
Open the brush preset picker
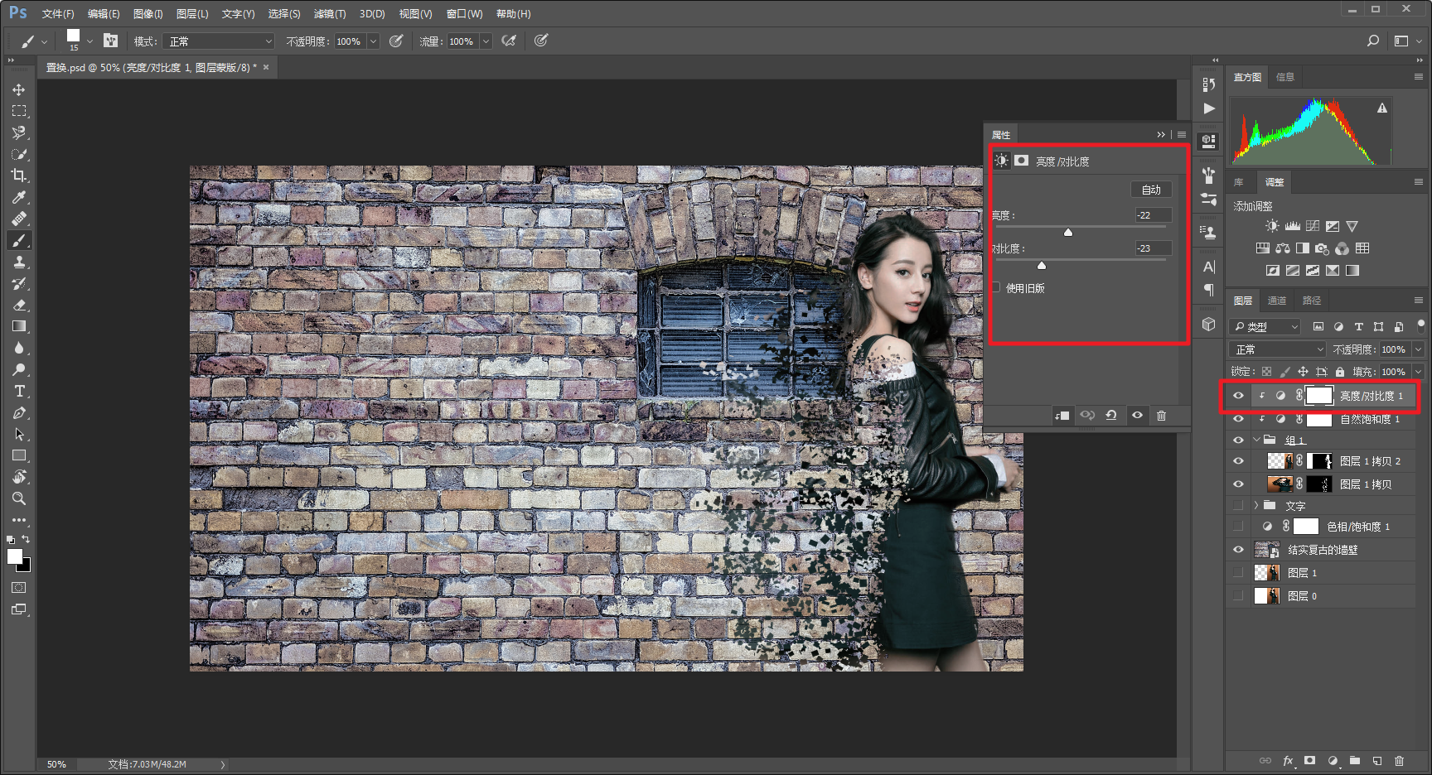[89, 41]
